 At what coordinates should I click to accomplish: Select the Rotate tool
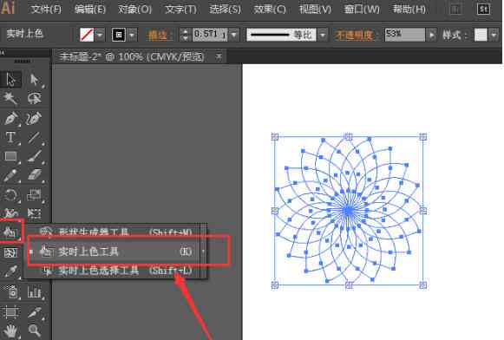point(10,195)
